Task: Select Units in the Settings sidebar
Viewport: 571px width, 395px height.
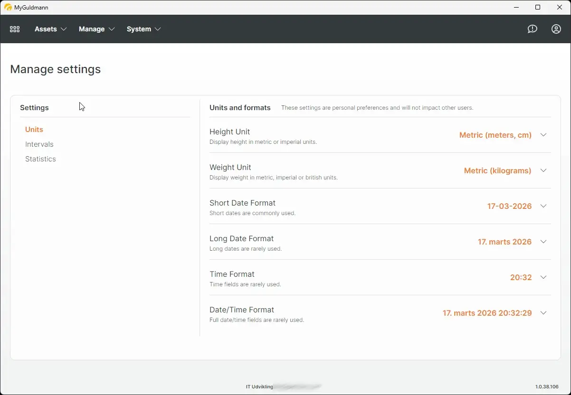Action: pyautogui.click(x=34, y=129)
